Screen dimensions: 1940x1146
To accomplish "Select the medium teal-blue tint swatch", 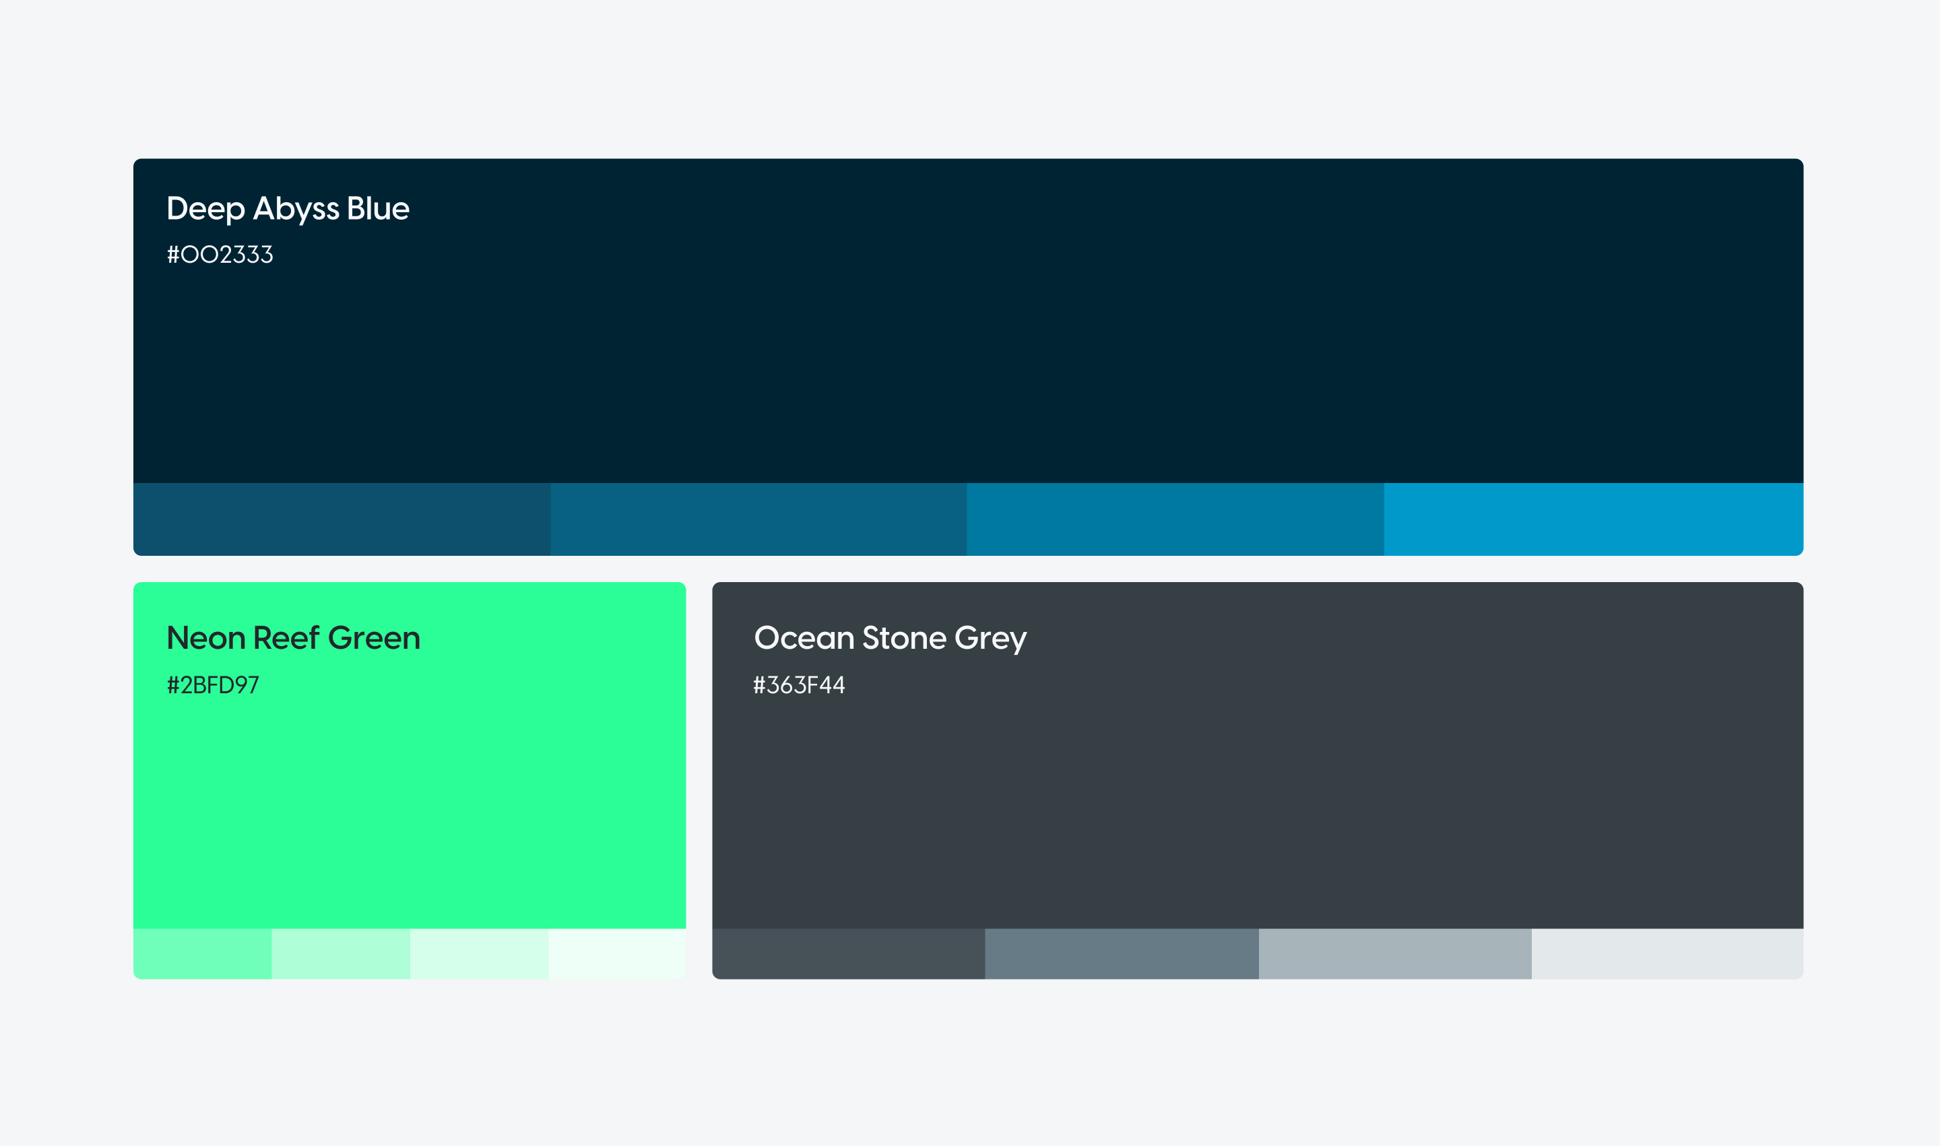I will click(x=1175, y=519).
